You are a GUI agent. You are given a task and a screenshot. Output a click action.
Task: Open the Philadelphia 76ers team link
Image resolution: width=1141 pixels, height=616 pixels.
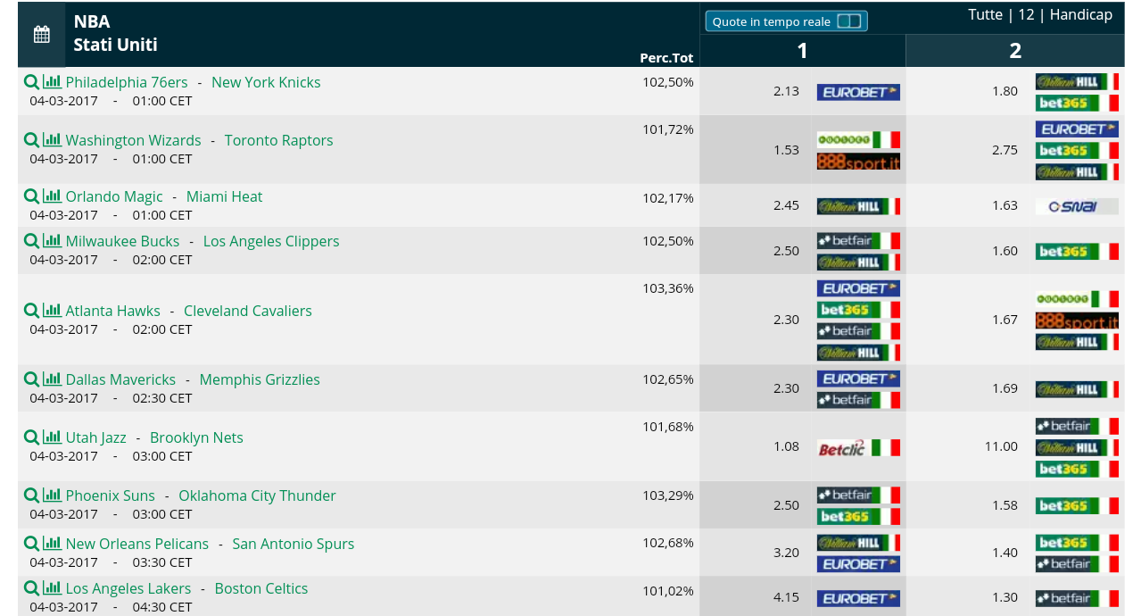point(127,82)
